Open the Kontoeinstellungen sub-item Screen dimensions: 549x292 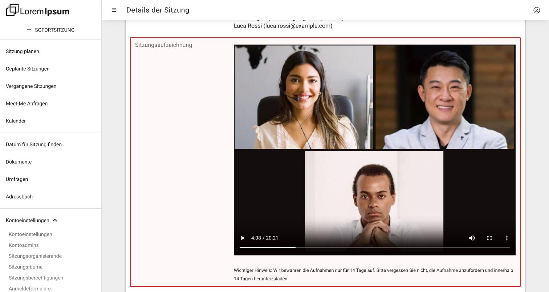30,234
